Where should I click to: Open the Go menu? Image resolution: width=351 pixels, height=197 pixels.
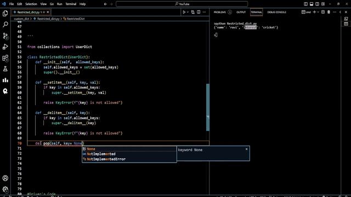(52, 4)
